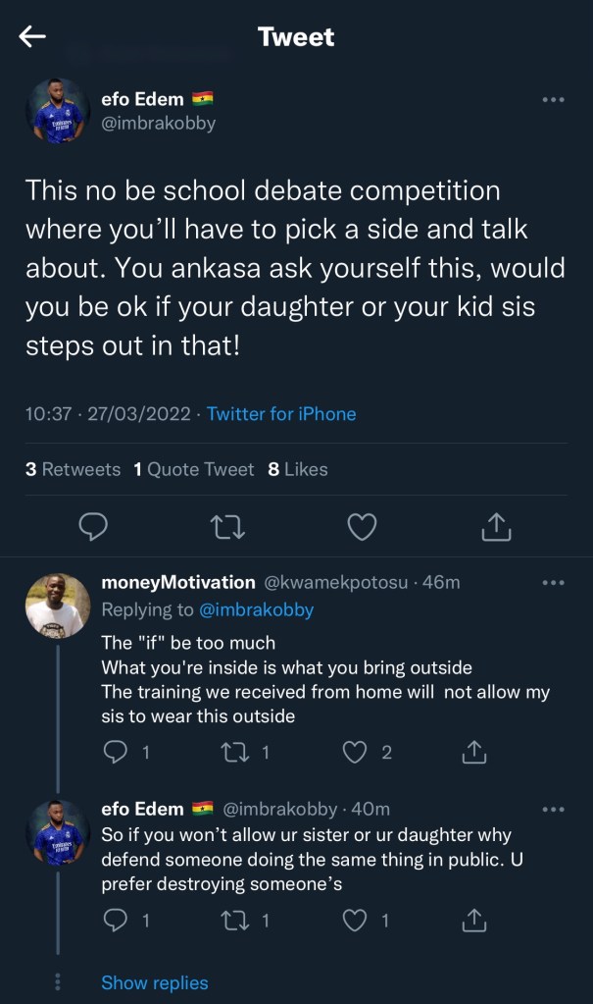Retweet the main tweet by efo Edem
This screenshot has width=593, height=1004.
tap(227, 527)
